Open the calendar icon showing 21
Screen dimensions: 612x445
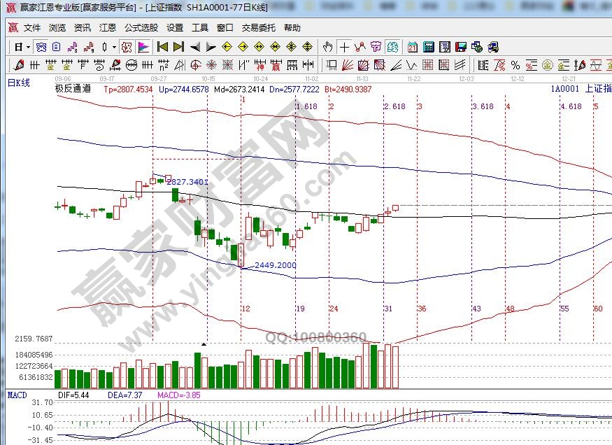(412, 47)
